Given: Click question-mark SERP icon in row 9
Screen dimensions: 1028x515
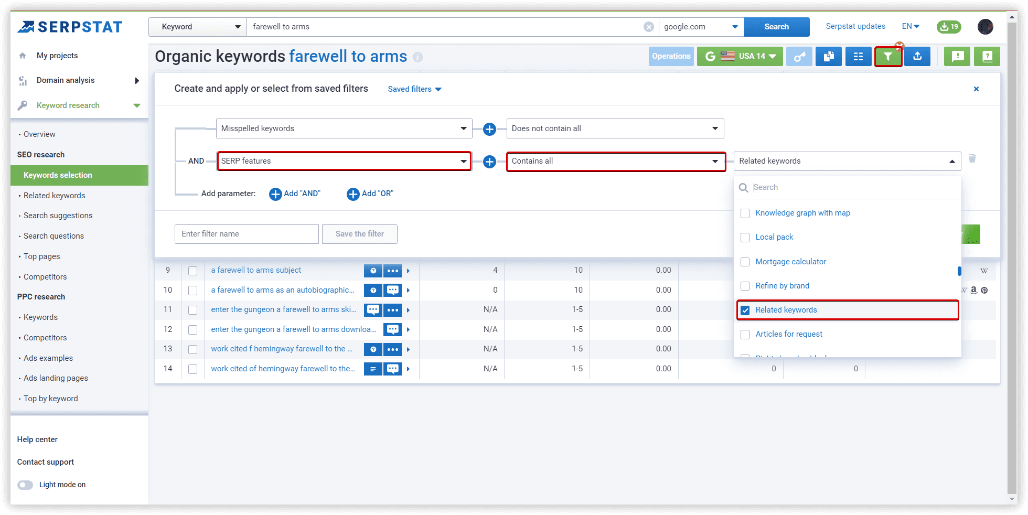Looking at the screenshot, I should 373,271.
